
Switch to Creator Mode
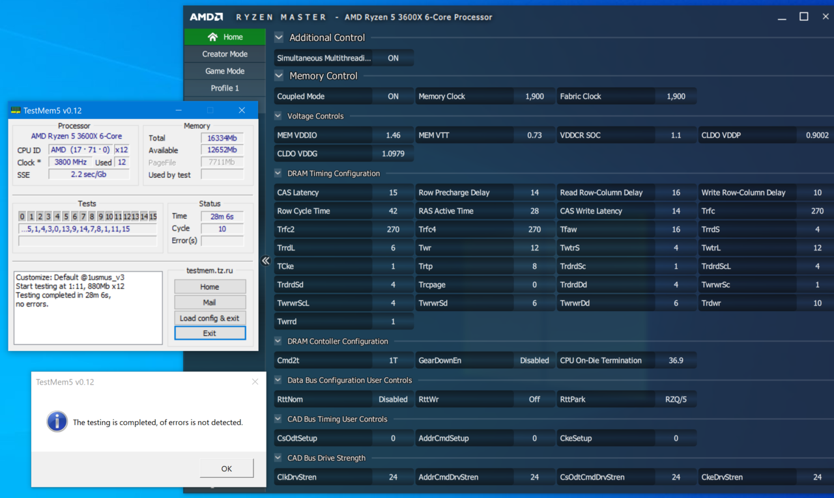click(225, 54)
